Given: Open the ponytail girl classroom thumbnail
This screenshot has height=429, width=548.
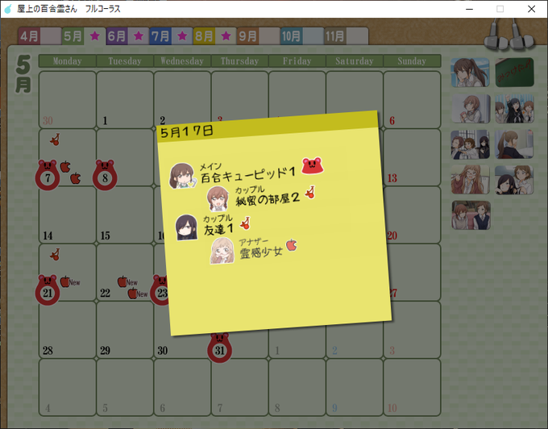Looking at the screenshot, I should [470, 73].
